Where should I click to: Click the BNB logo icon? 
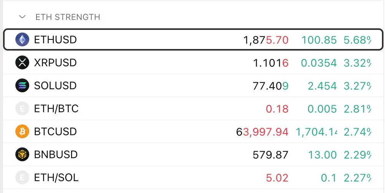coord(22,154)
